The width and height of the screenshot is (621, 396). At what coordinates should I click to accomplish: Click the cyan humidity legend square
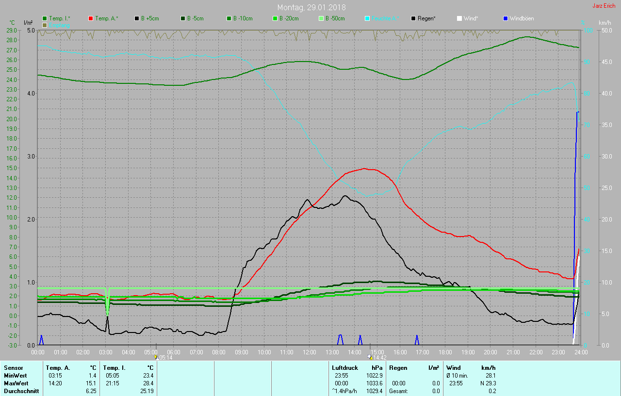368,18
